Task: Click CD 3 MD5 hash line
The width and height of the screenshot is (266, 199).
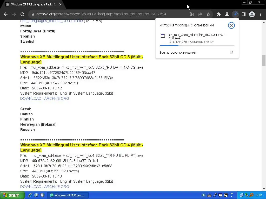Action: tap(58, 73)
